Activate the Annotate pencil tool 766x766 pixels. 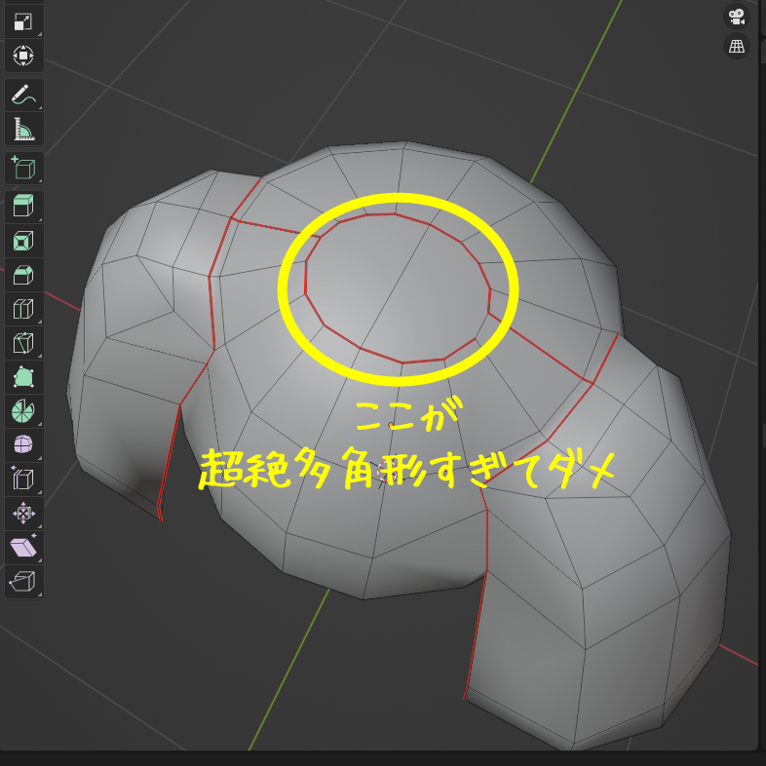click(23, 96)
